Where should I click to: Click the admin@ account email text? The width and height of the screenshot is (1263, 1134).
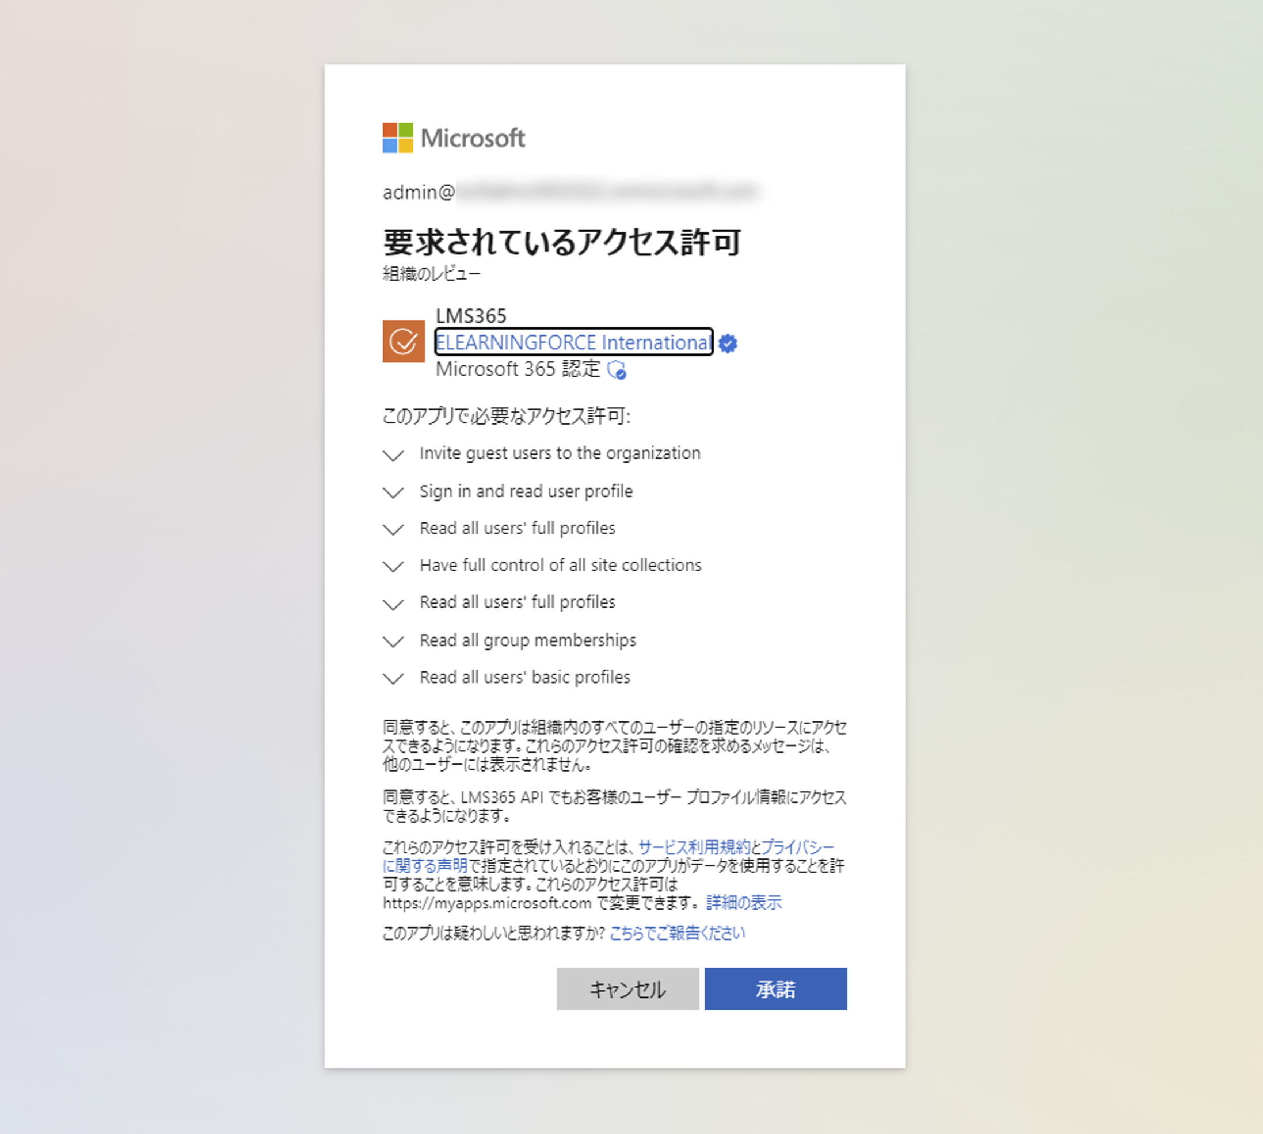571,192
